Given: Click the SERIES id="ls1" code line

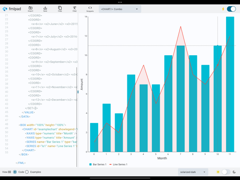Looking at the screenshot, I should click(x=51, y=146).
